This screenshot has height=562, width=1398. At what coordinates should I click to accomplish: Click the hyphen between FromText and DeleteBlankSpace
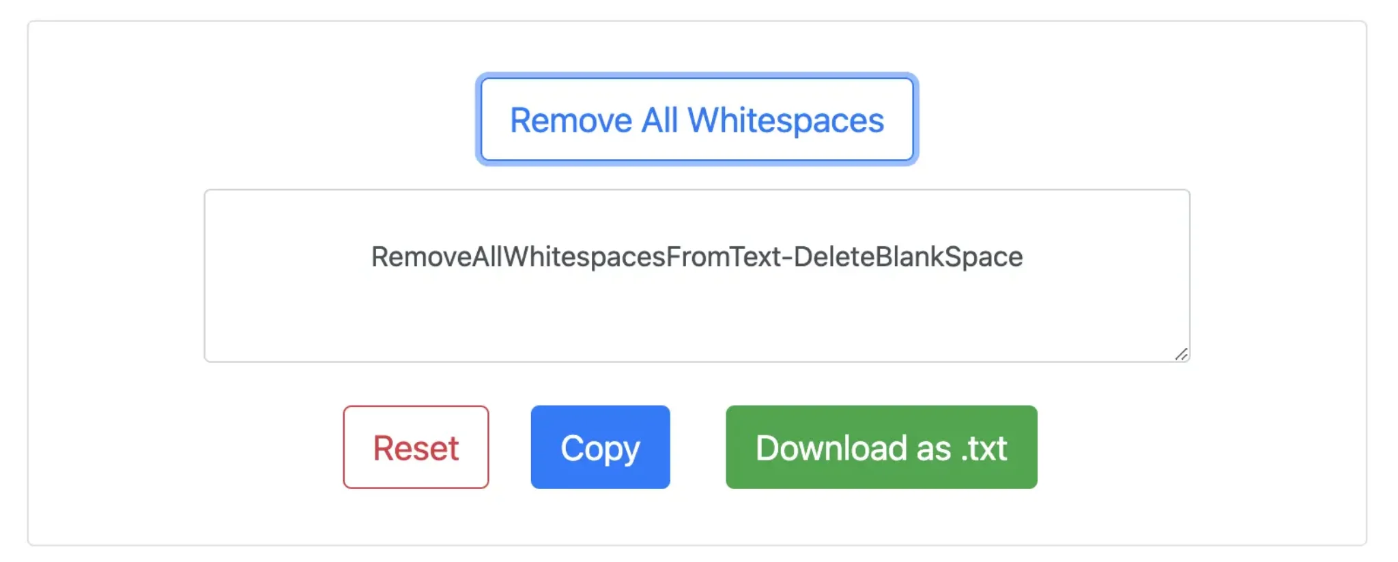coord(787,258)
